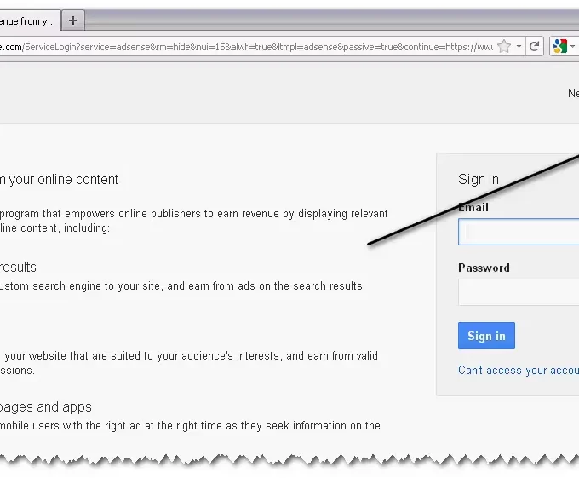Select the tab titled 'enue from y...'
The height and width of the screenshot is (478, 579).
(29, 21)
